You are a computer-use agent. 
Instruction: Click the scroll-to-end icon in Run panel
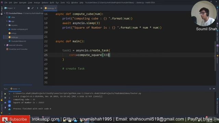coord(9,106)
